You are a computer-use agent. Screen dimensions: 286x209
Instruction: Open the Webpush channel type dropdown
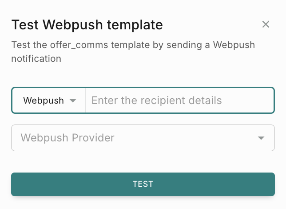(x=49, y=100)
